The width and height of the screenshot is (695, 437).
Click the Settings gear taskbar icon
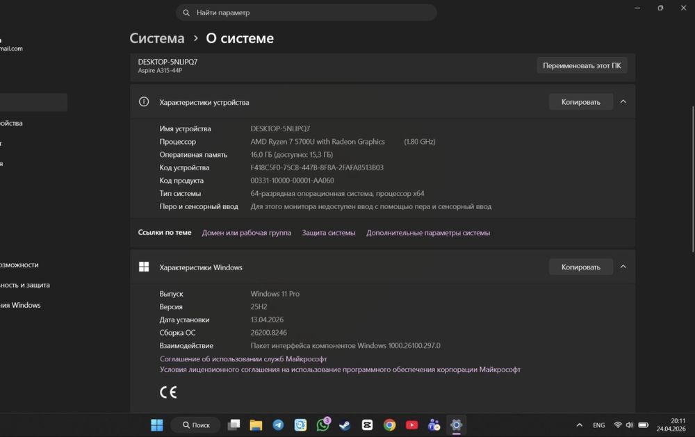point(456,425)
